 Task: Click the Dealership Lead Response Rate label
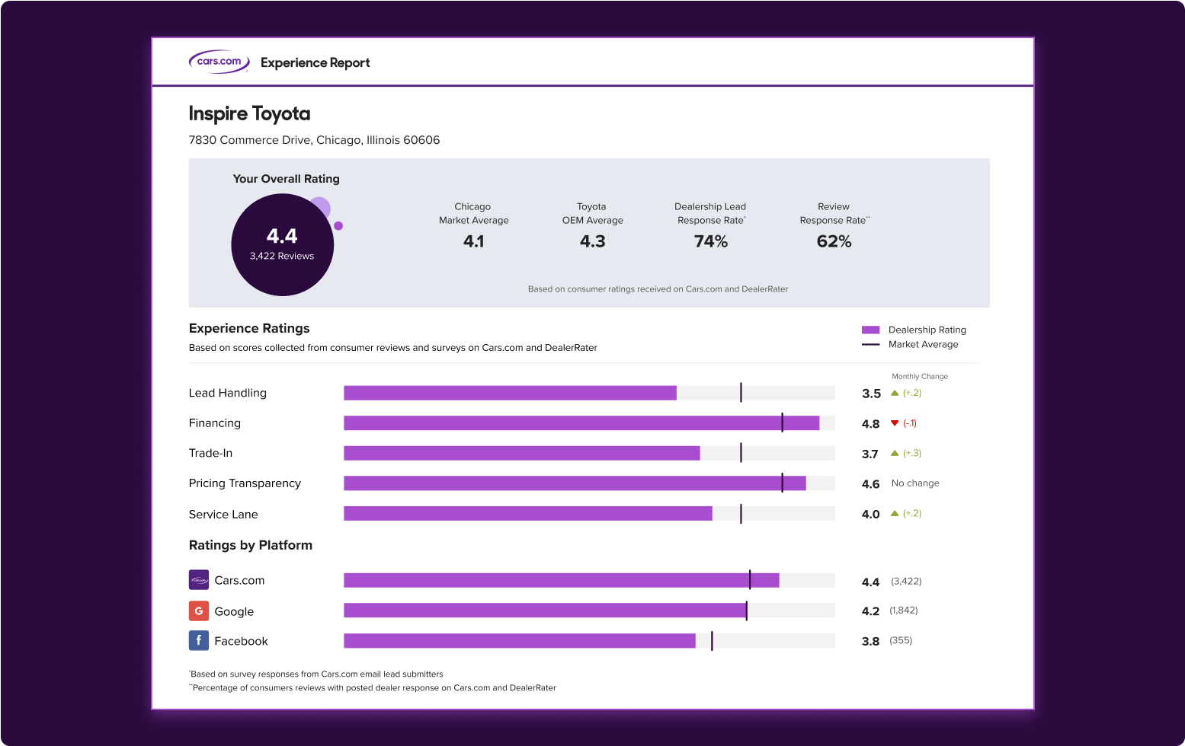710,213
